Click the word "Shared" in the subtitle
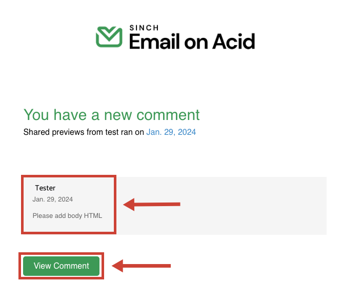The image size is (341, 302). [36, 132]
